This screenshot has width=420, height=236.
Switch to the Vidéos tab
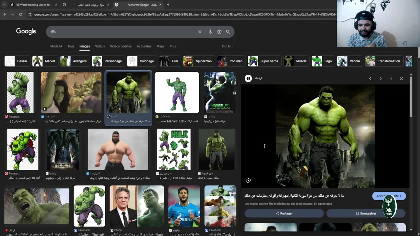tap(100, 46)
